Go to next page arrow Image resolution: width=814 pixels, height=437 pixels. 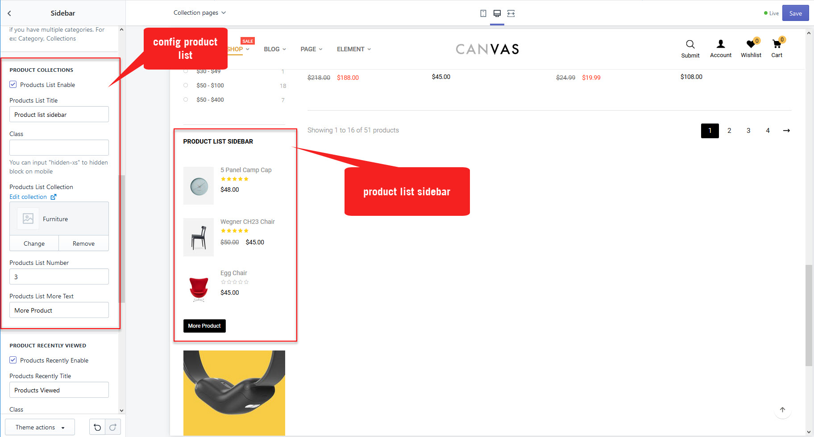pos(786,131)
